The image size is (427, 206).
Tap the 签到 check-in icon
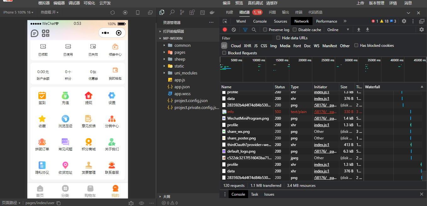[42, 95]
